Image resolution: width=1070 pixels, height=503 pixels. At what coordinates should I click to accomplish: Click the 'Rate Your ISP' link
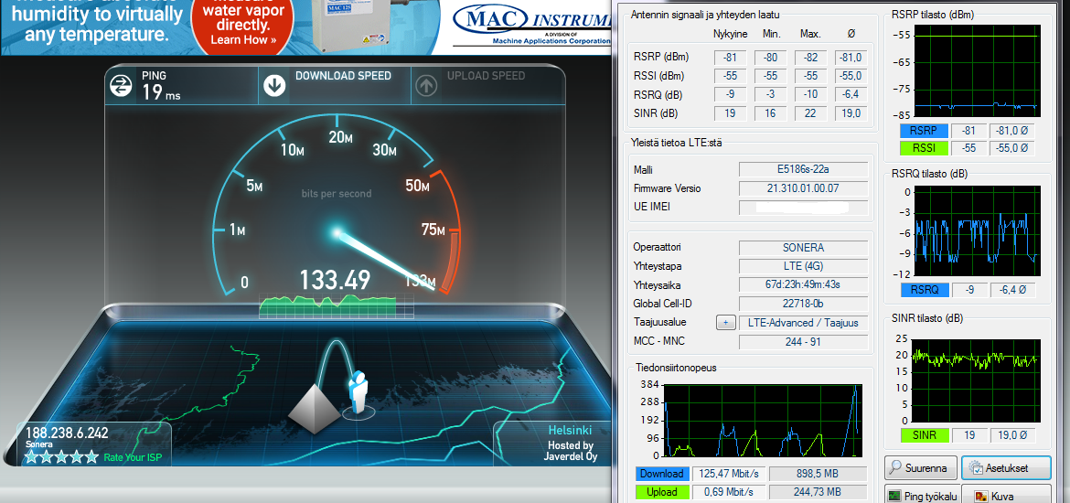pos(133,457)
